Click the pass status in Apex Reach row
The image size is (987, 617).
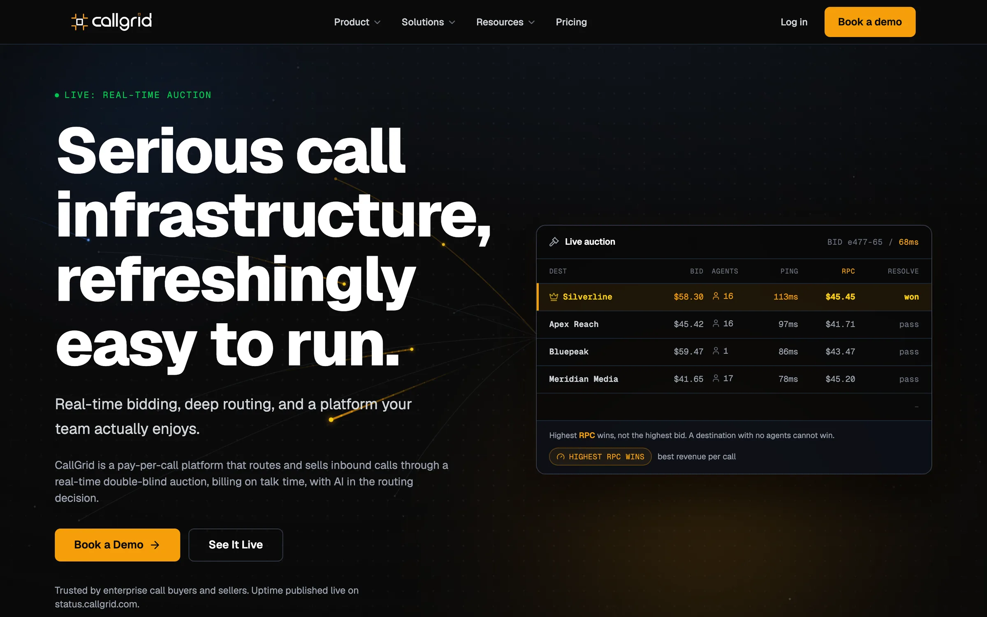(x=909, y=324)
